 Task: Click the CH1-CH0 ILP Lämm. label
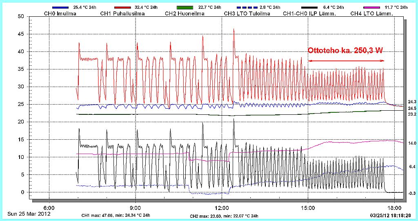[310, 13]
